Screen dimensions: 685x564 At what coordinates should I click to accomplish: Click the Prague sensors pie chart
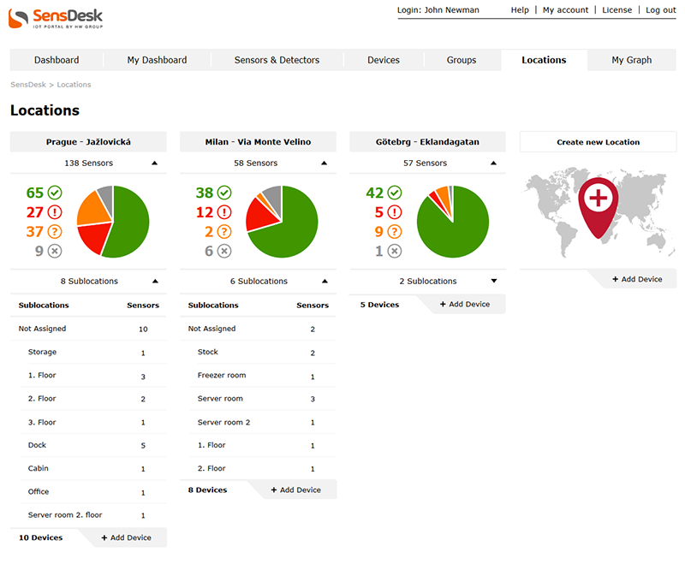pos(113,221)
